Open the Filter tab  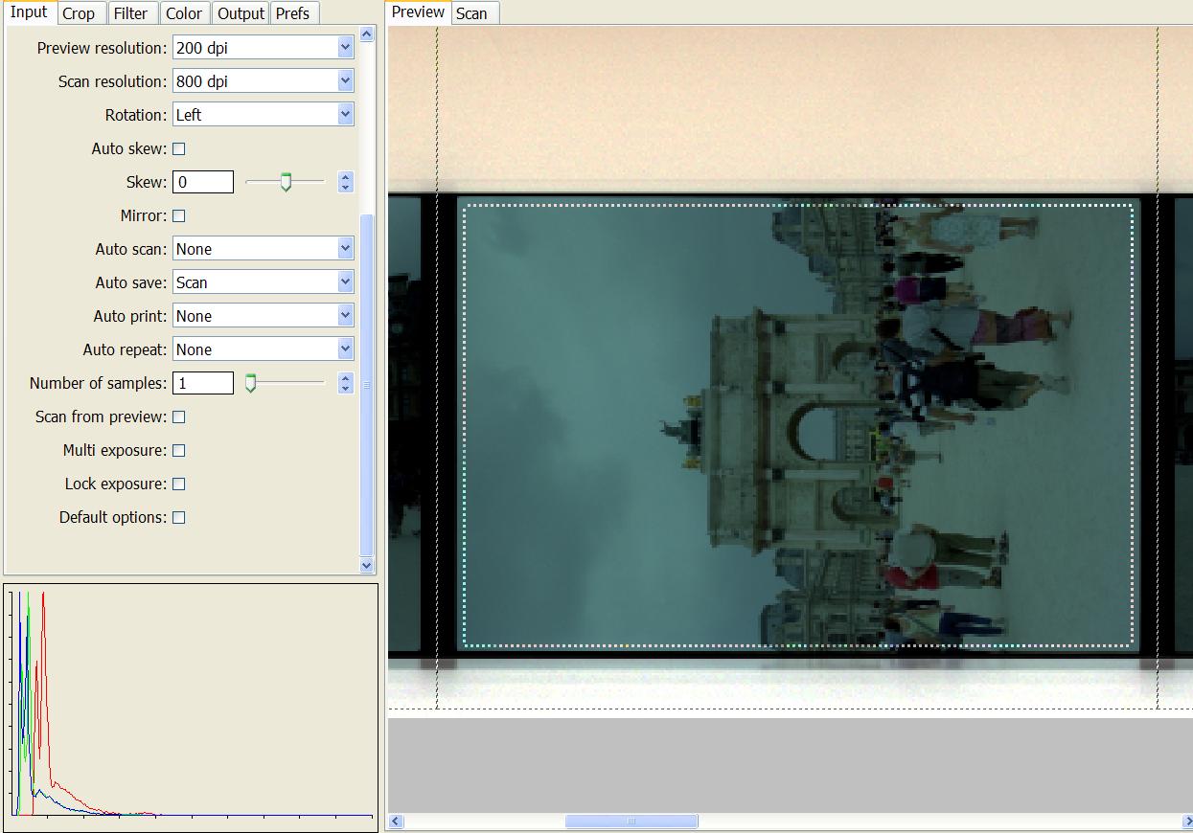tap(130, 13)
